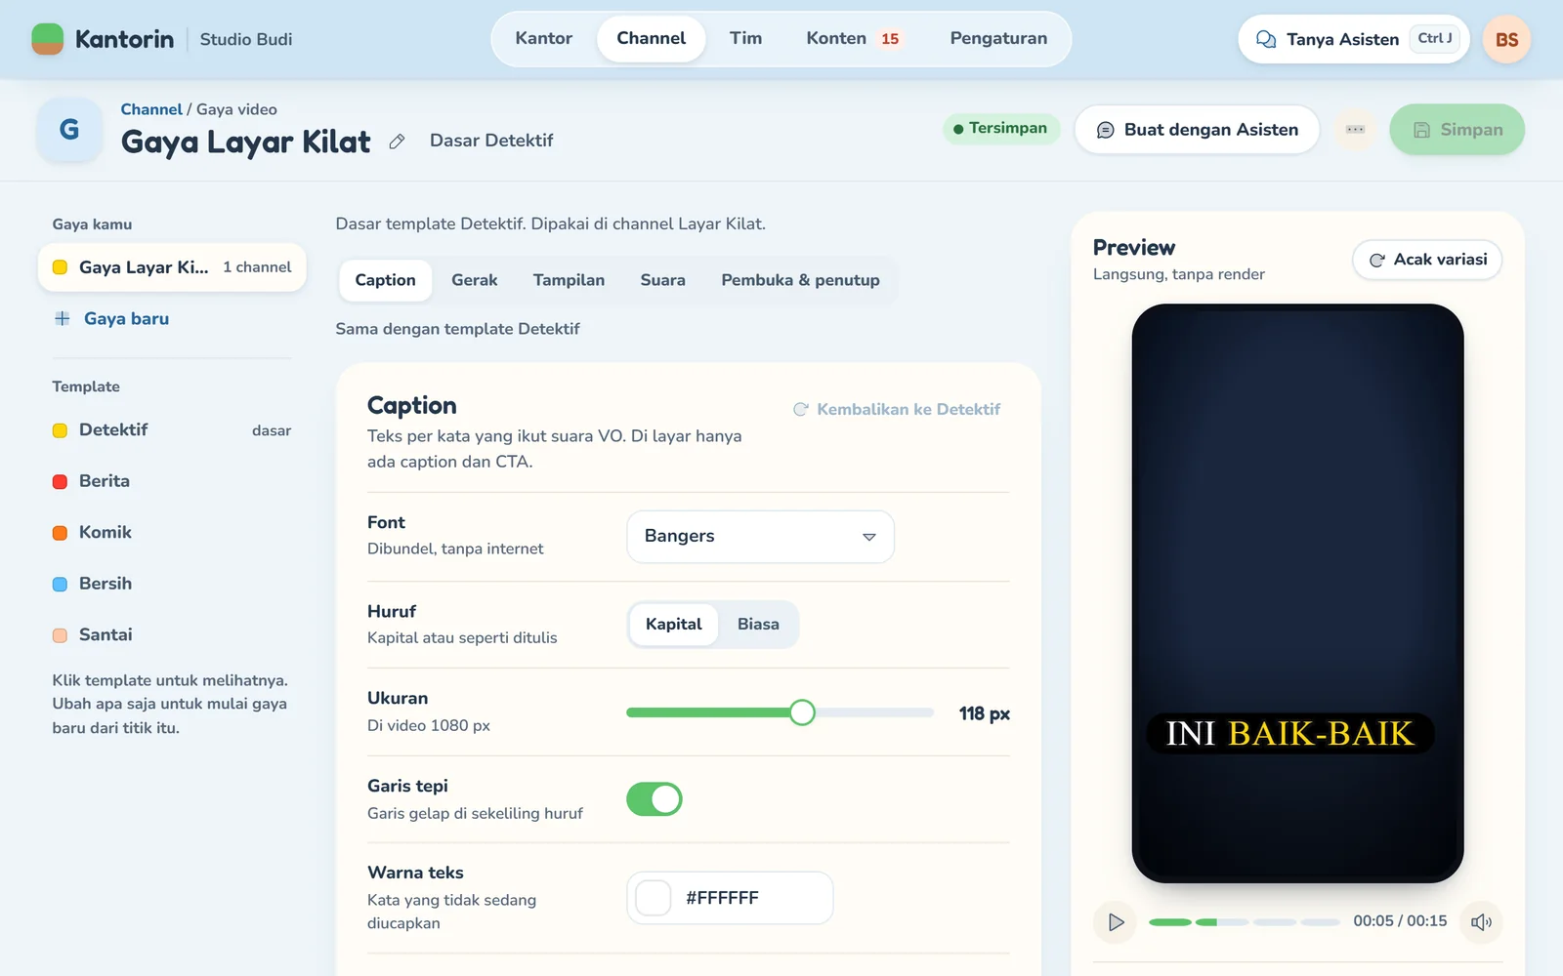
Task: Click the Kantorin logo icon
Action: (x=47, y=39)
